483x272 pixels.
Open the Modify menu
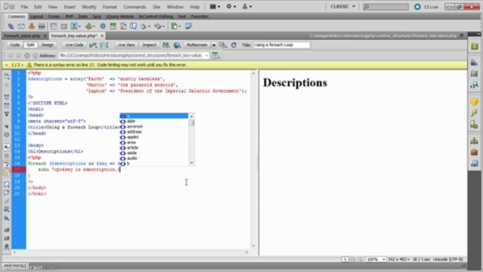pos(89,7)
